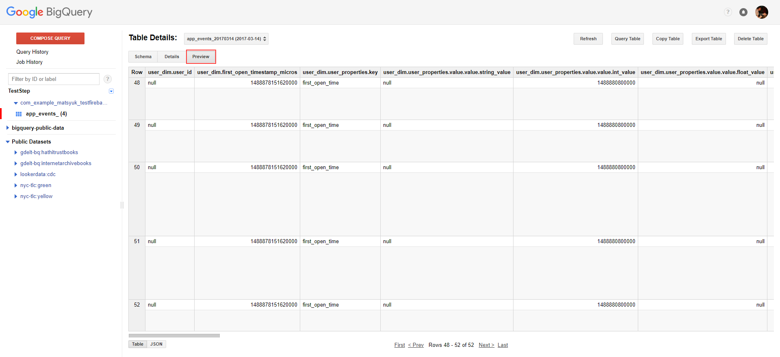
Task: Click the Compose Query button
Action: (50, 38)
